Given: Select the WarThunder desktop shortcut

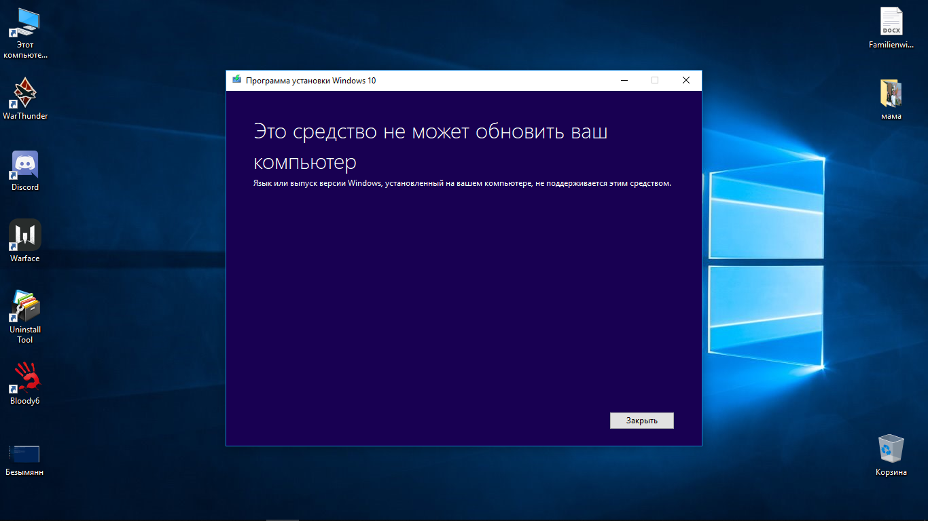Looking at the screenshot, I should (x=25, y=99).
